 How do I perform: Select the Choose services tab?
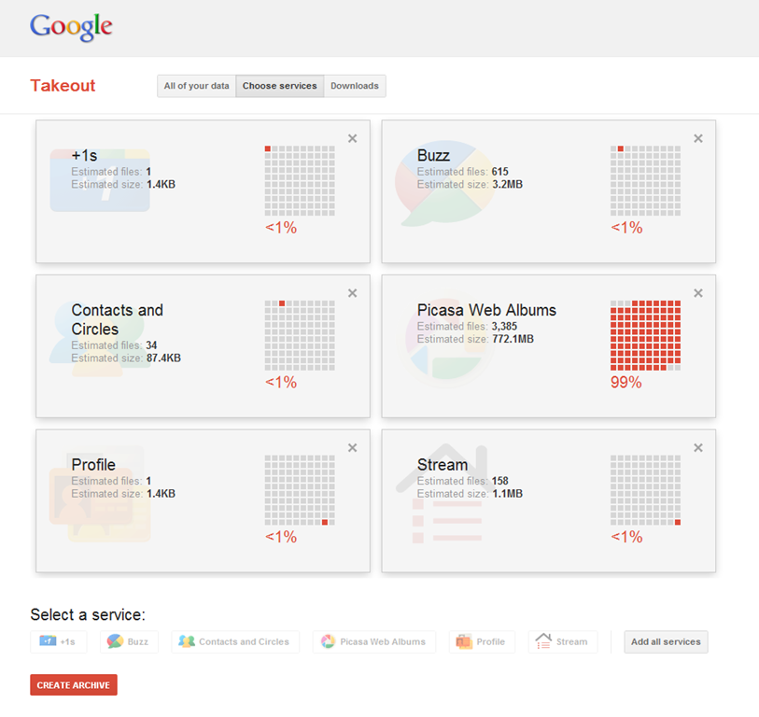tap(279, 86)
